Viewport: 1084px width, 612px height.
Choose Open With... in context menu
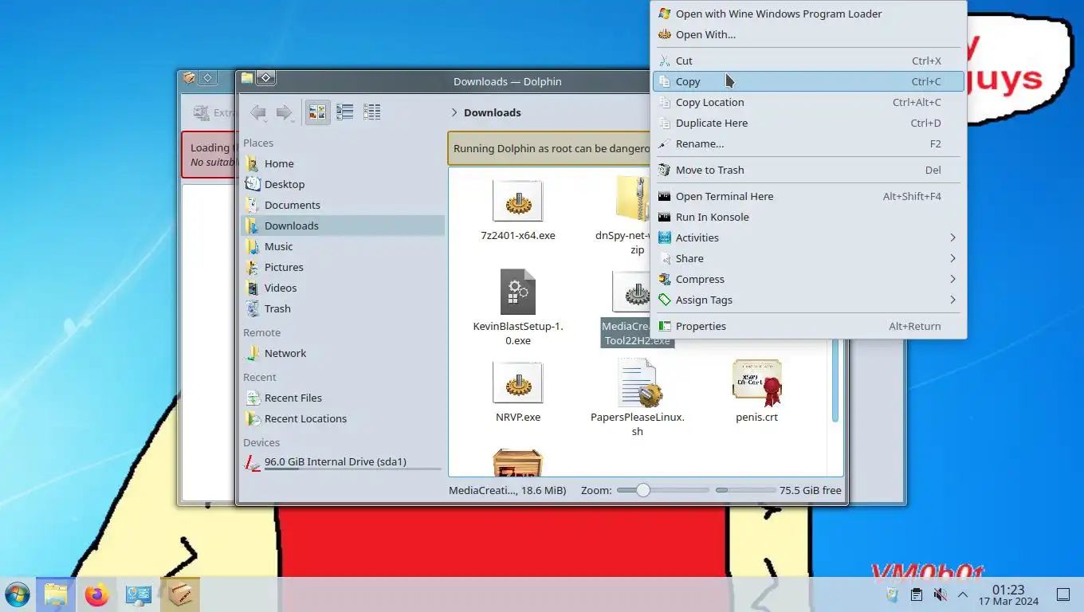click(808, 34)
